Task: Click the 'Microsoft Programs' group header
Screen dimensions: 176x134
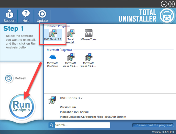Action: pos(59,50)
